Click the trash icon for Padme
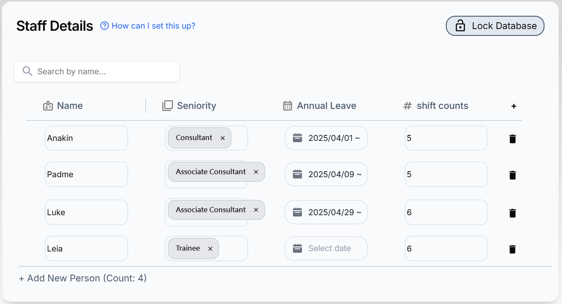 [x=512, y=175]
